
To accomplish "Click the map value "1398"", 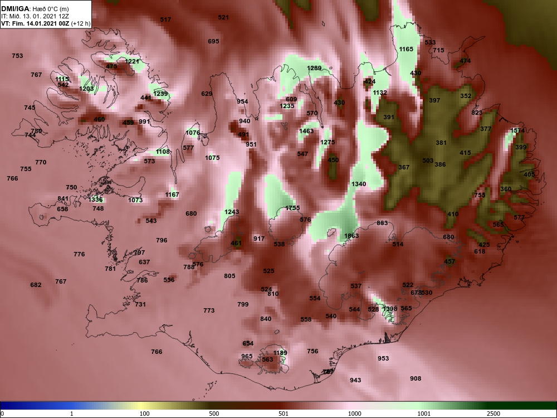I will tap(390, 309).
